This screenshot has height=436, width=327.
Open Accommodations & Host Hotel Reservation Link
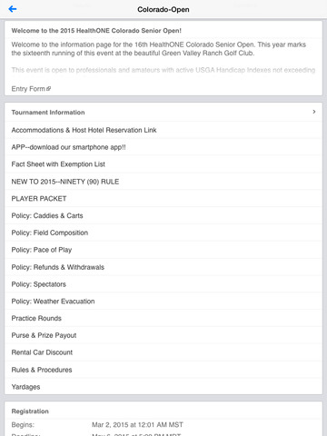(x=163, y=130)
